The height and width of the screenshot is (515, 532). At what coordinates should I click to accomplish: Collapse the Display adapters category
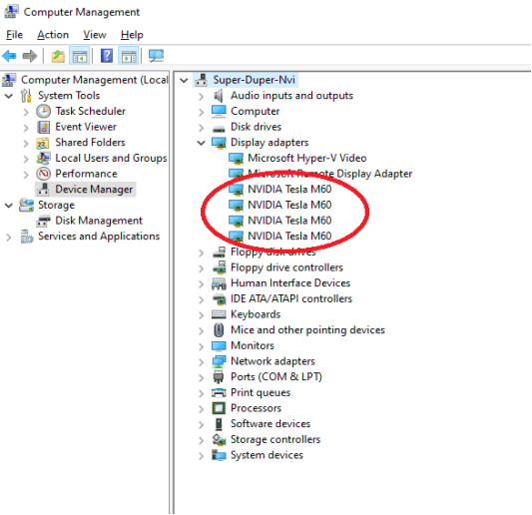pos(202,143)
